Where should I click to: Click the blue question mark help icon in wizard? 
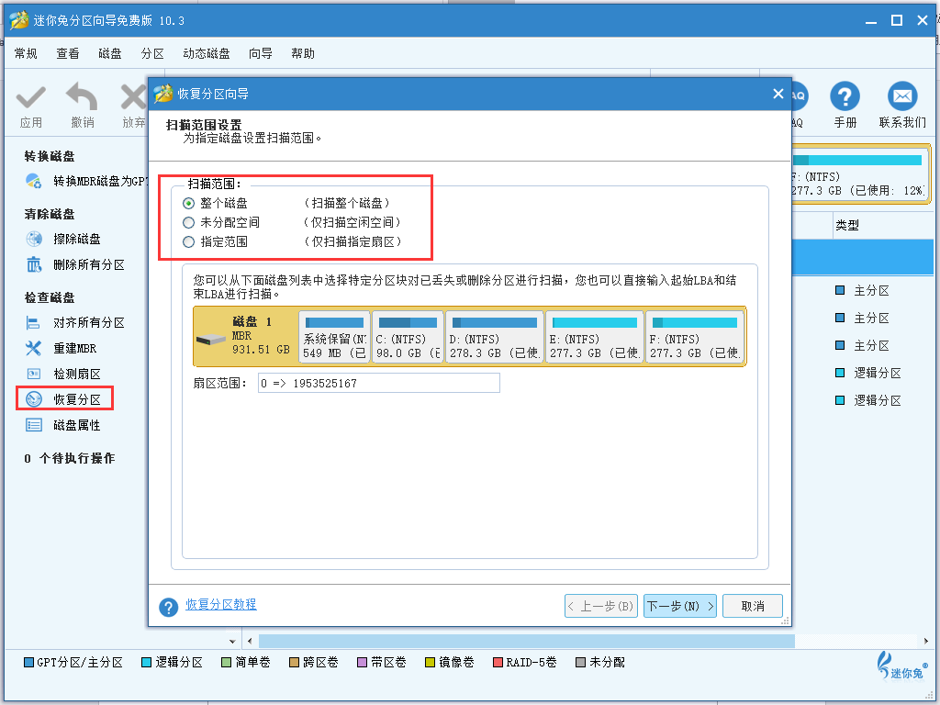click(169, 608)
